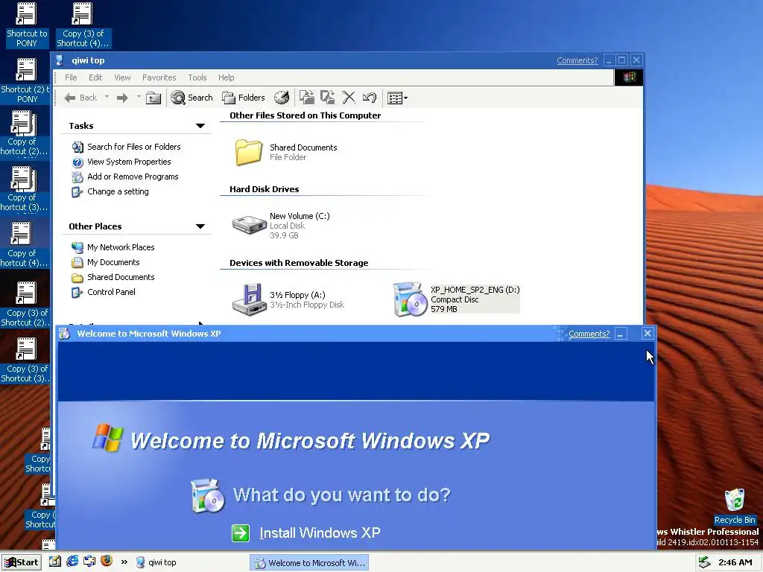Click Install Windows XP green arrow

tap(241, 533)
